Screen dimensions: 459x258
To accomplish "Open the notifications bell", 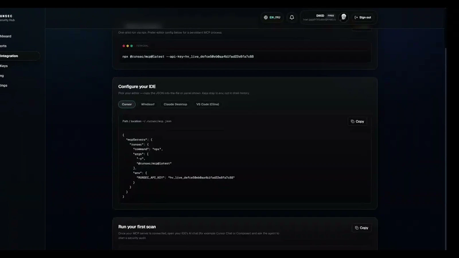I will 292,17.
